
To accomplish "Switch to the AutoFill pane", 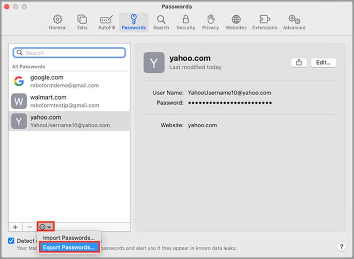I will (x=107, y=23).
